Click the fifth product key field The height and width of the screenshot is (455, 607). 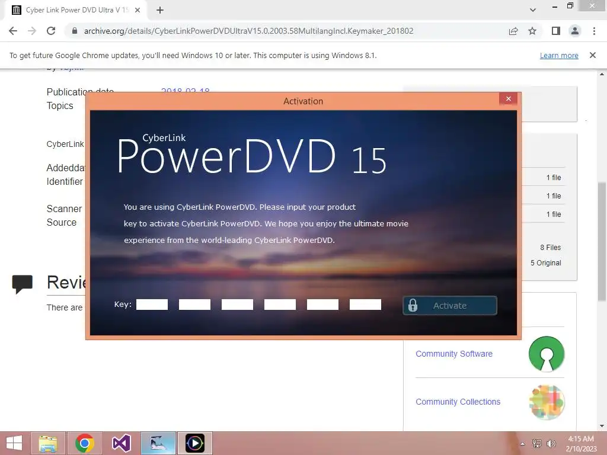(x=322, y=305)
